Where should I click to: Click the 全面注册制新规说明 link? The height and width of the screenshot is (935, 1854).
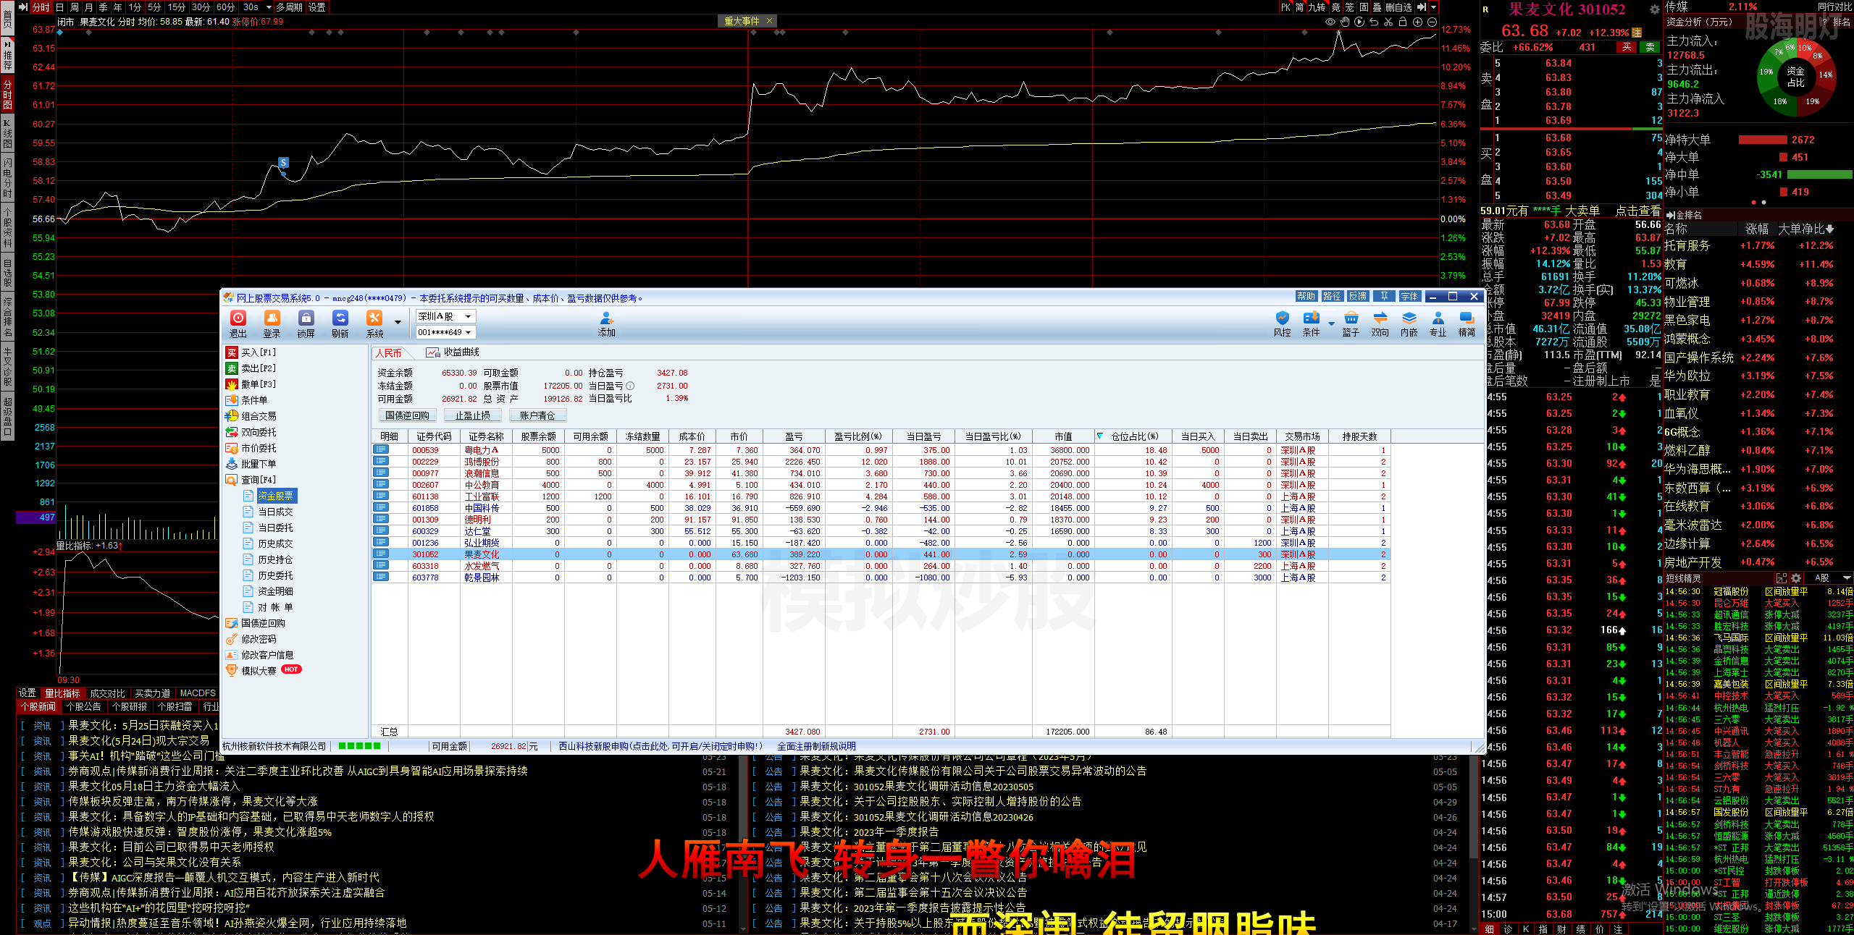[x=817, y=746]
